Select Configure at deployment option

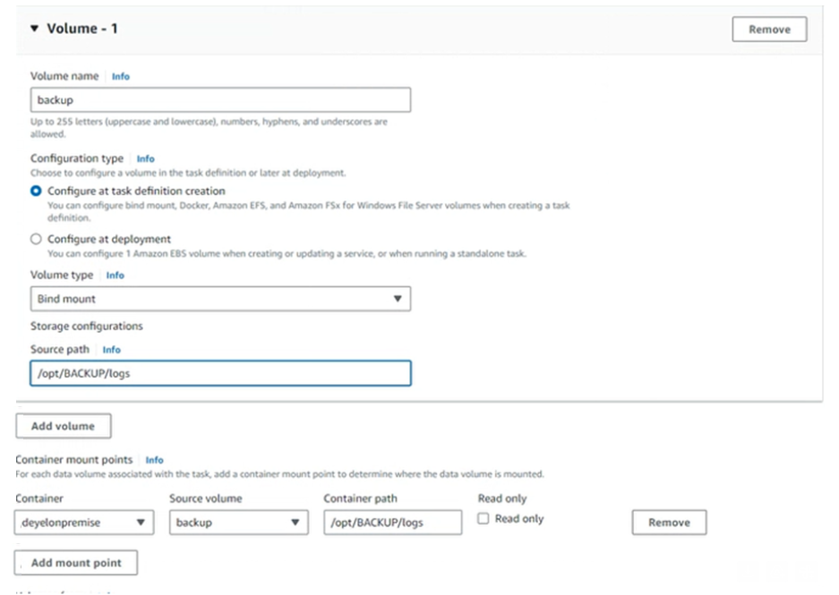pyautogui.click(x=36, y=240)
